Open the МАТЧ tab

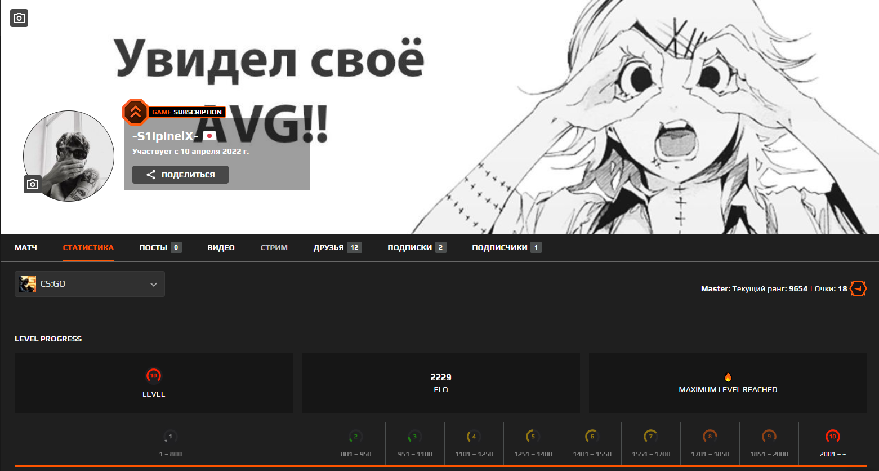pos(26,247)
